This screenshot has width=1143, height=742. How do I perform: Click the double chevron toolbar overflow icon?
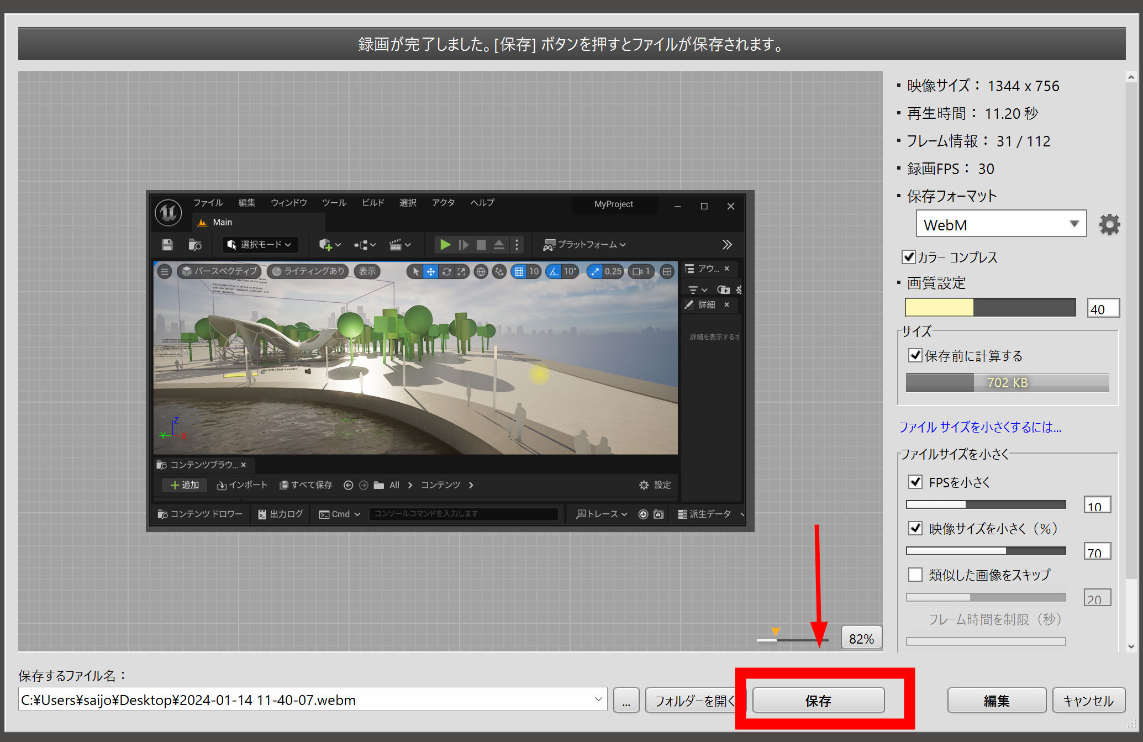(x=726, y=245)
